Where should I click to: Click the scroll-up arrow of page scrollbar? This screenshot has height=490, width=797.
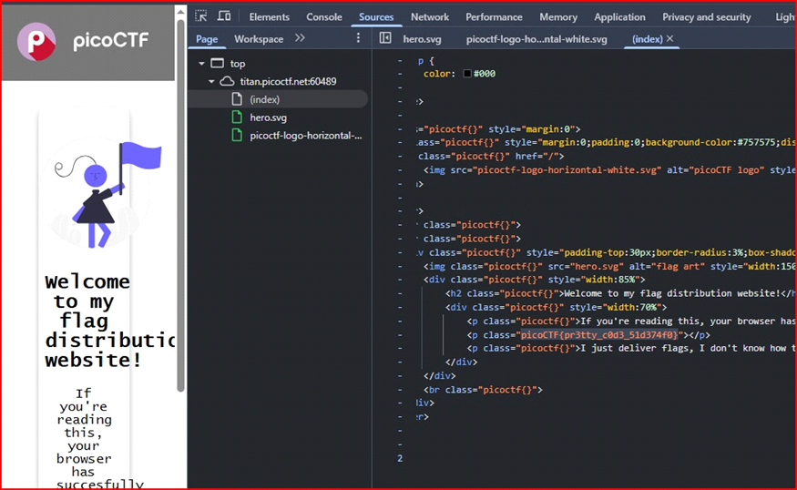tap(180, 12)
